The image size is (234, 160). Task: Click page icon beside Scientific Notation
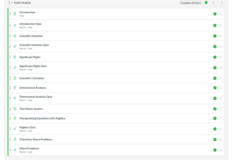click(15, 36)
